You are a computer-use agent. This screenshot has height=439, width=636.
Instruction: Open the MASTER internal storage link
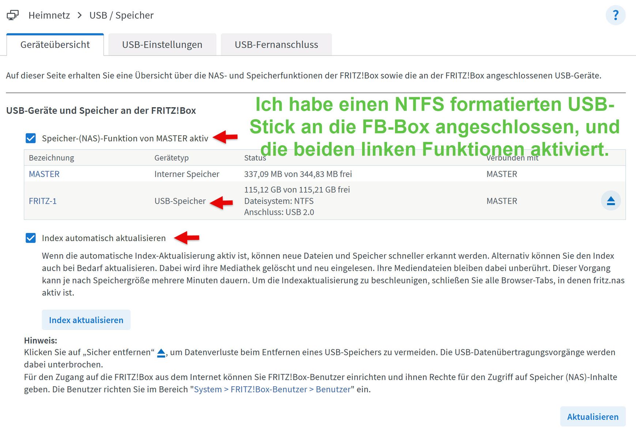(44, 174)
